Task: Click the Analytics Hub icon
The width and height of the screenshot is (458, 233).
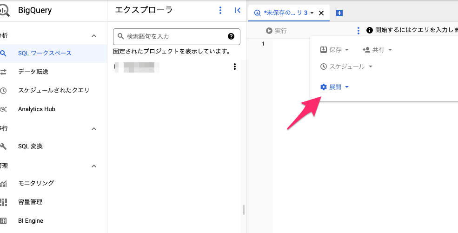Action: pyautogui.click(x=3, y=109)
